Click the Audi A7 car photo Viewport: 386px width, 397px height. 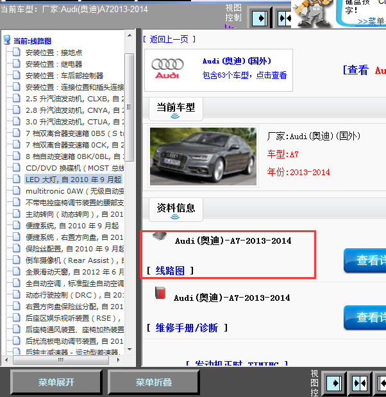click(203, 156)
